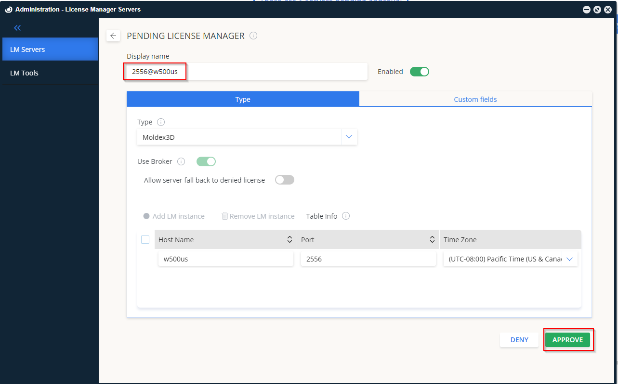Switch to the Custom fields tab
The height and width of the screenshot is (384, 618).
[x=475, y=99]
